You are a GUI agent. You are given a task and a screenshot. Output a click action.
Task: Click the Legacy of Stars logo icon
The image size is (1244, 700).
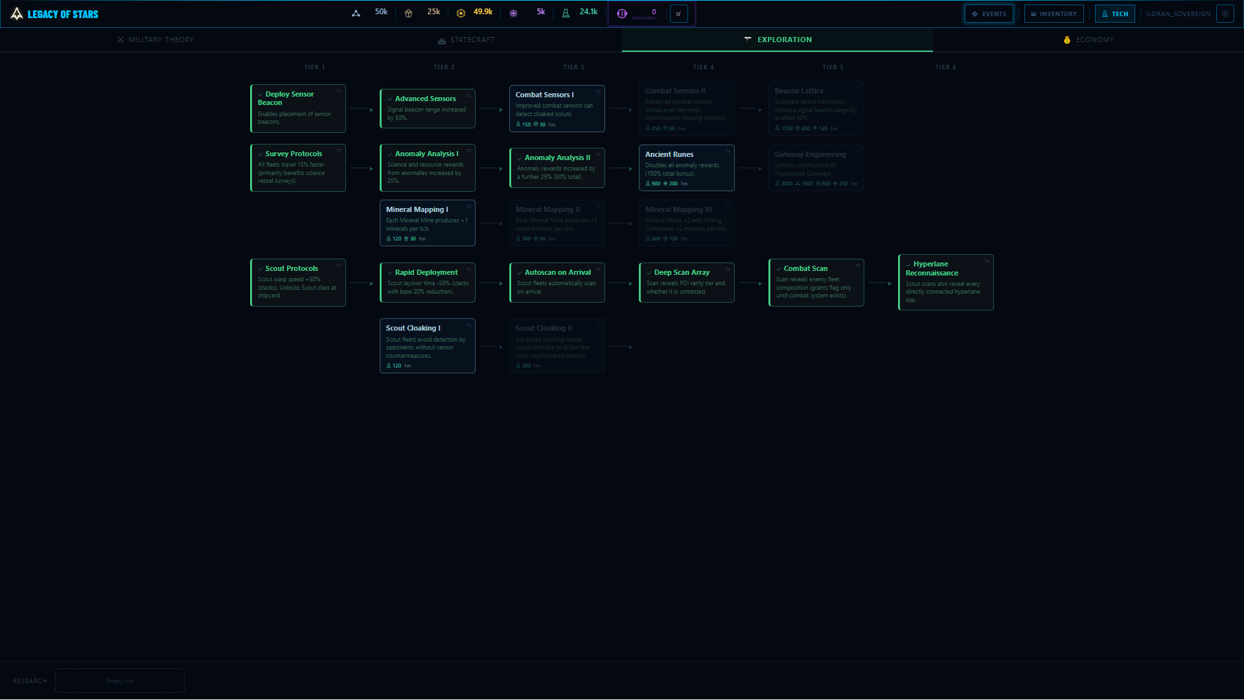(17, 14)
